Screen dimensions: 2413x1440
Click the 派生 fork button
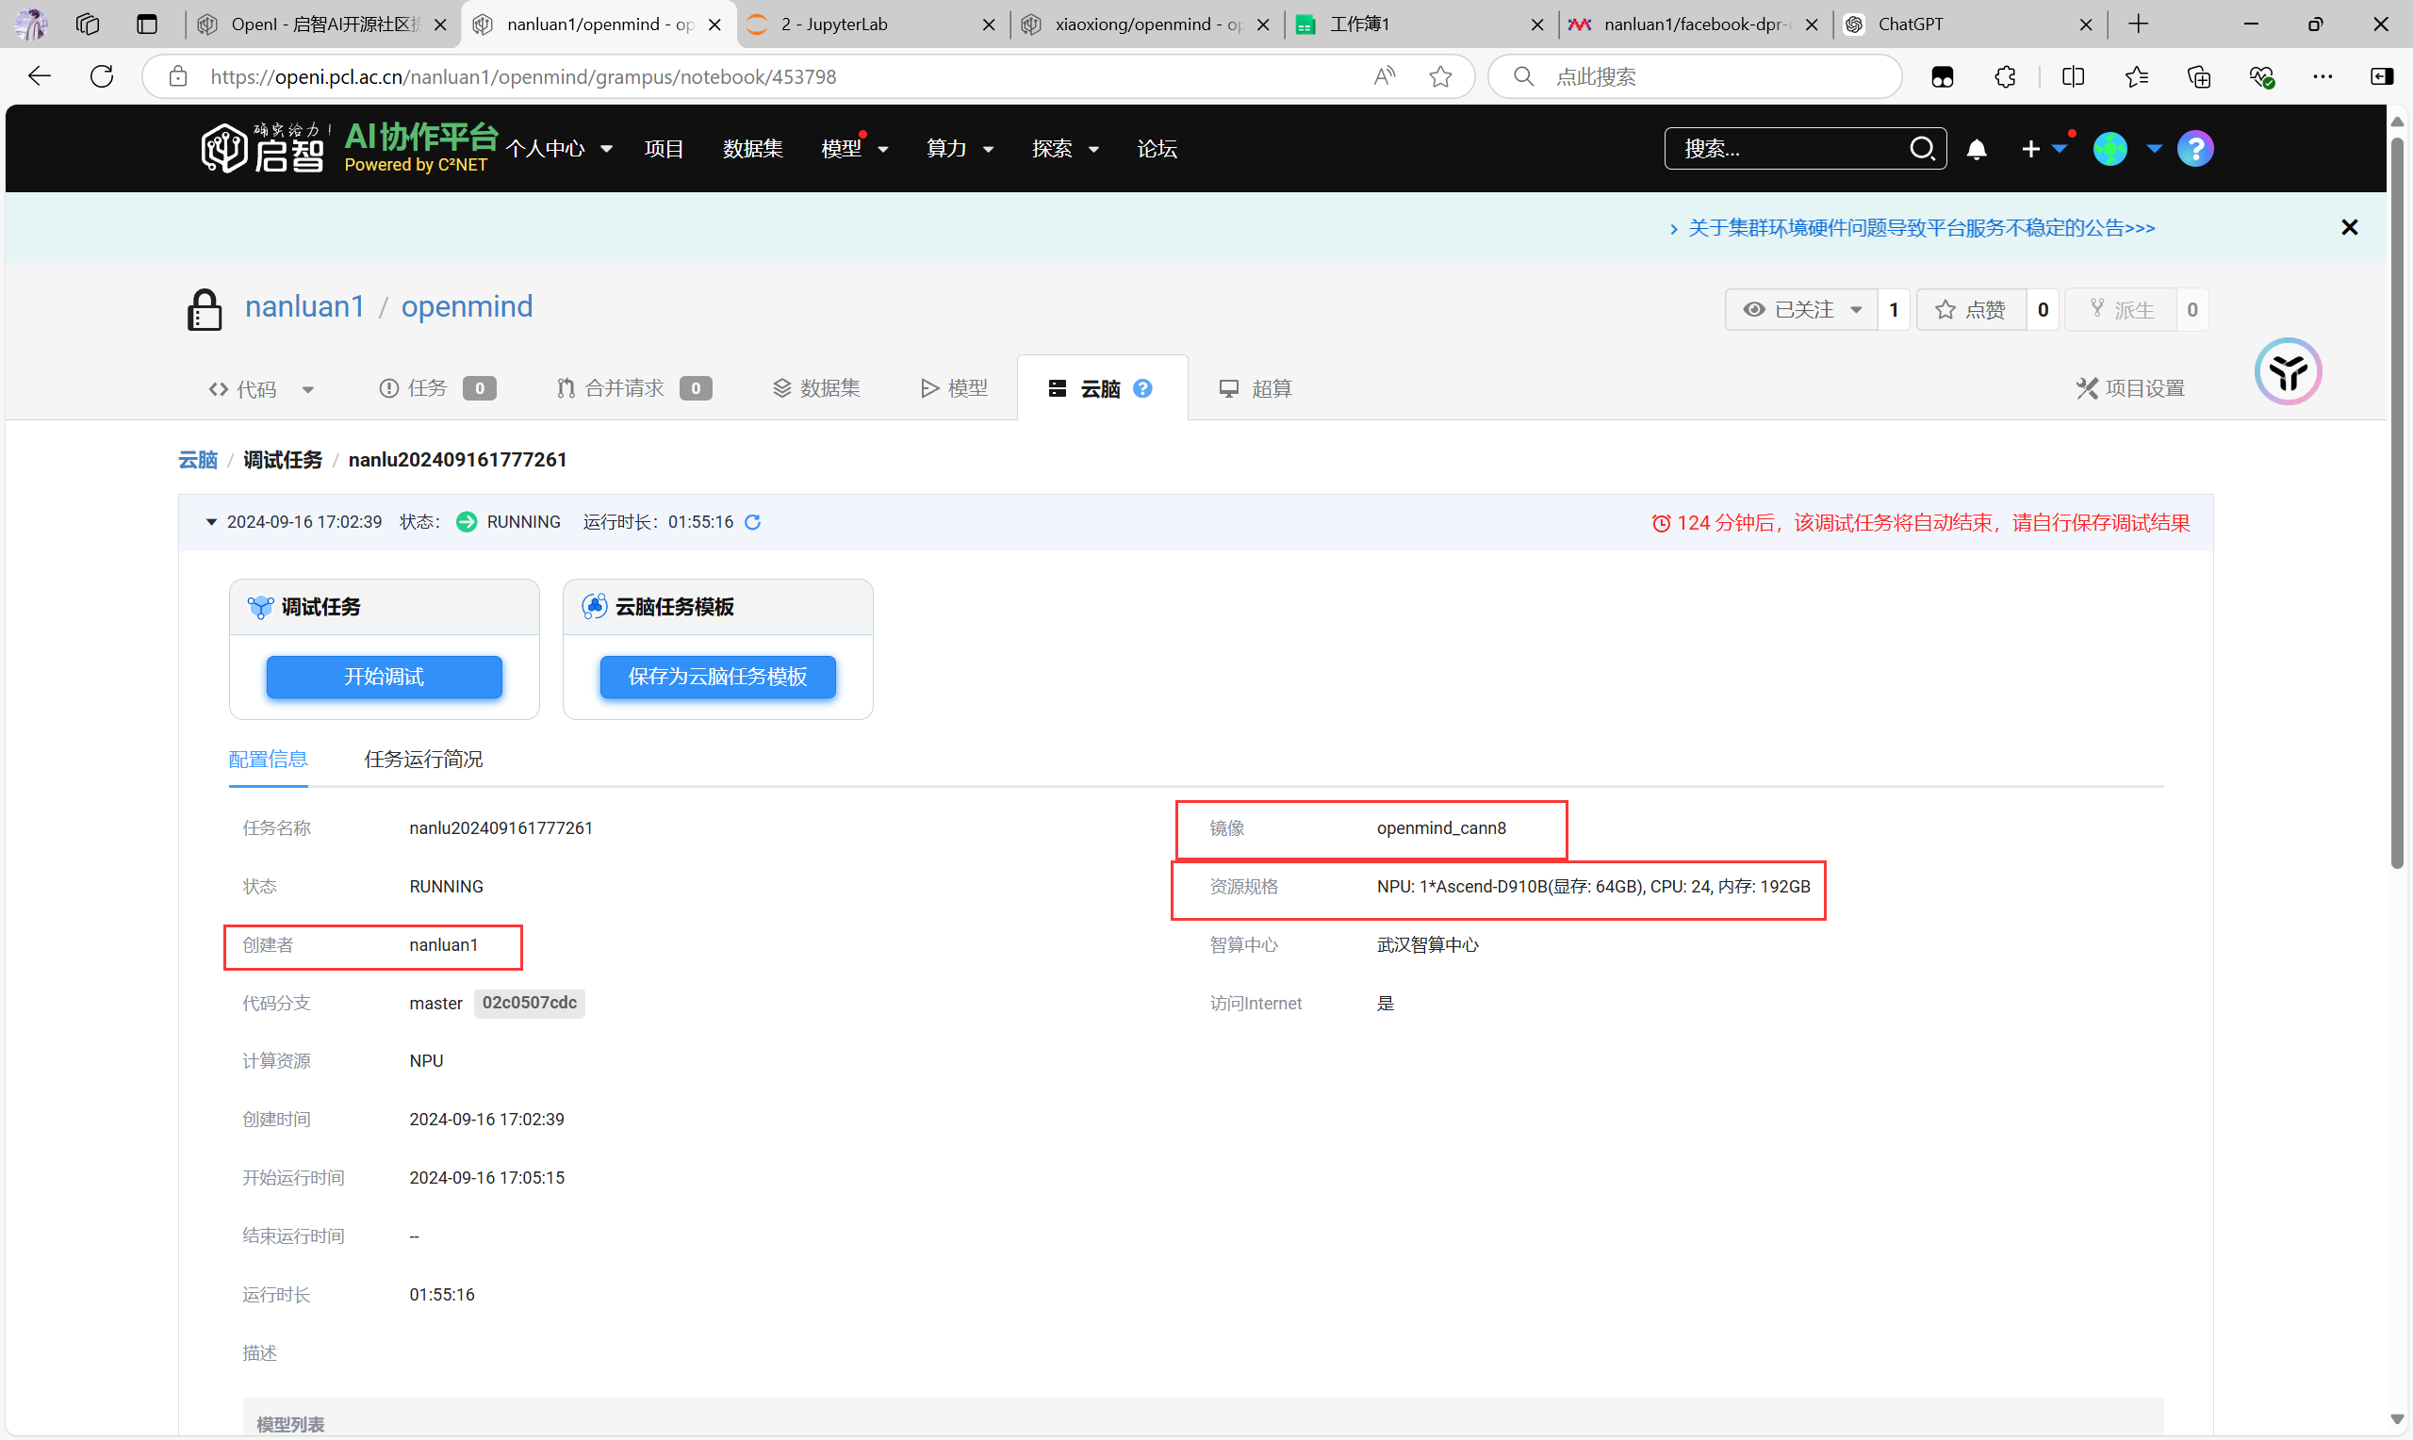coord(2121,309)
